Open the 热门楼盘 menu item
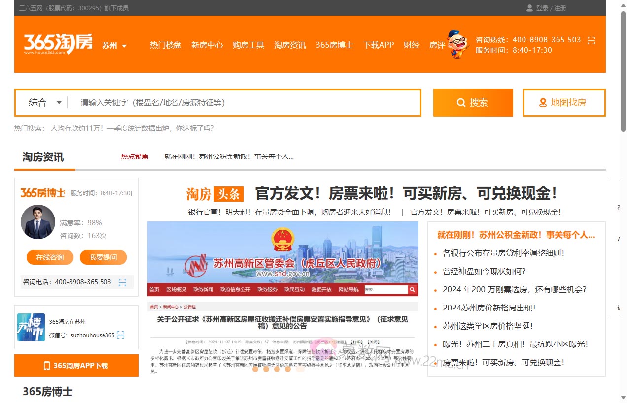 click(x=166, y=45)
